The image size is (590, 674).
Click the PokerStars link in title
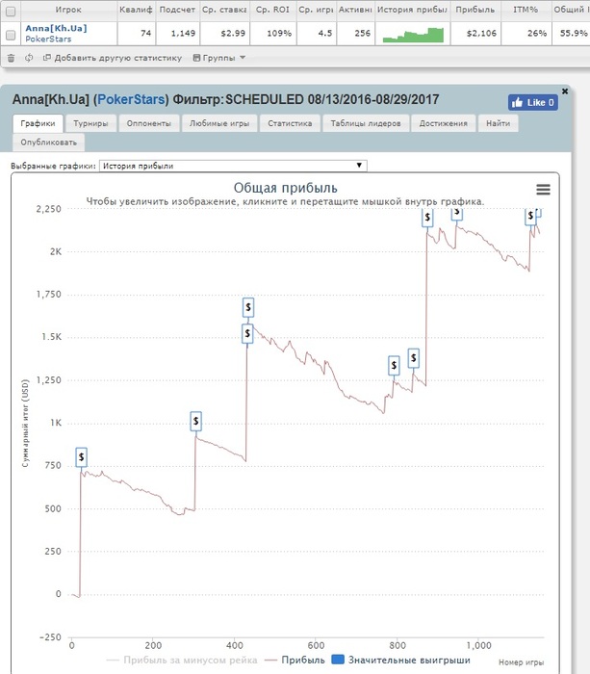131,99
